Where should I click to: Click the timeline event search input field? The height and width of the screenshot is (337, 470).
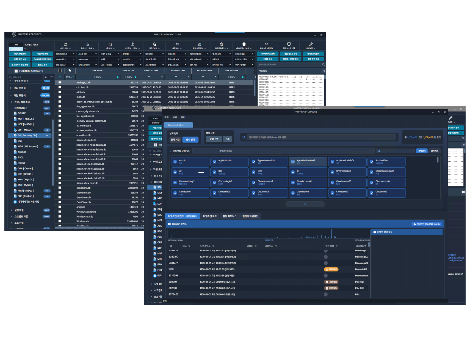pyautogui.click(x=322, y=137)
